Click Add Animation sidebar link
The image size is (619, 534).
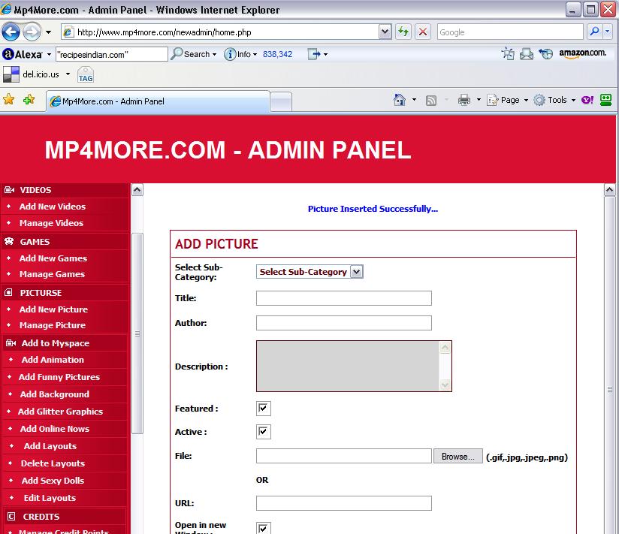53,360
